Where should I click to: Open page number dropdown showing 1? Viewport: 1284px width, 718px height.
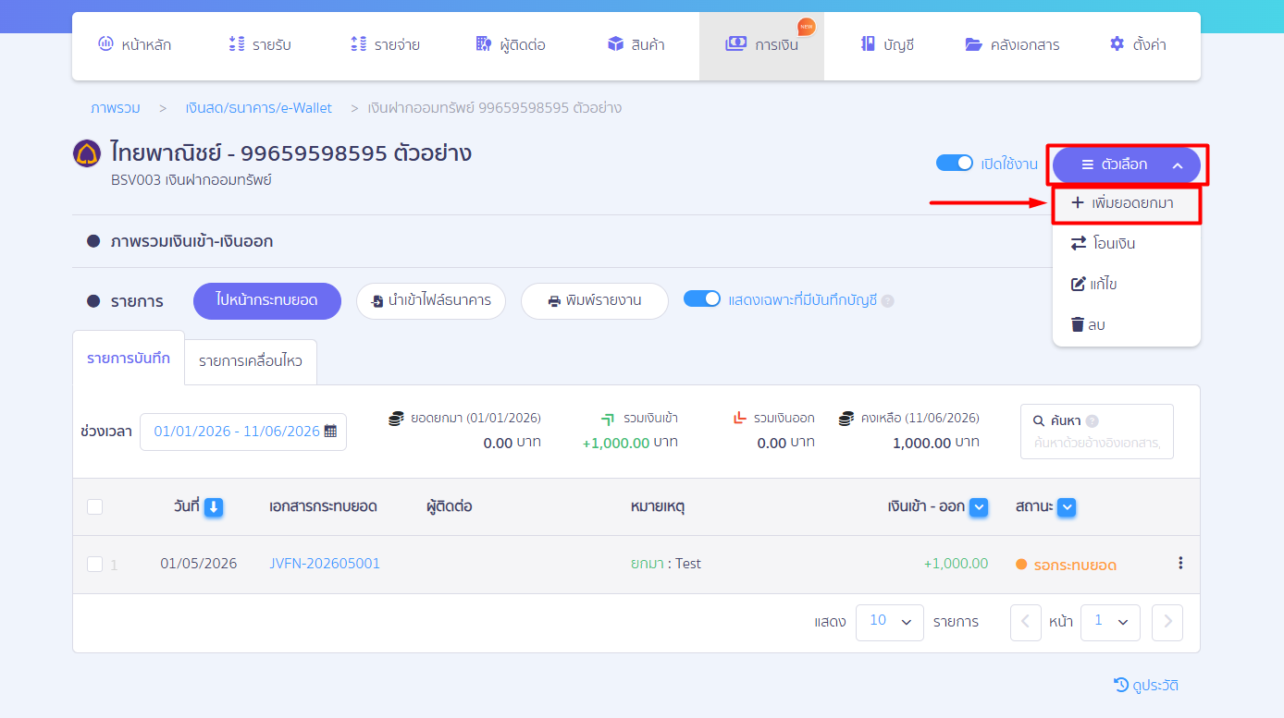[x=1110, y=622]
